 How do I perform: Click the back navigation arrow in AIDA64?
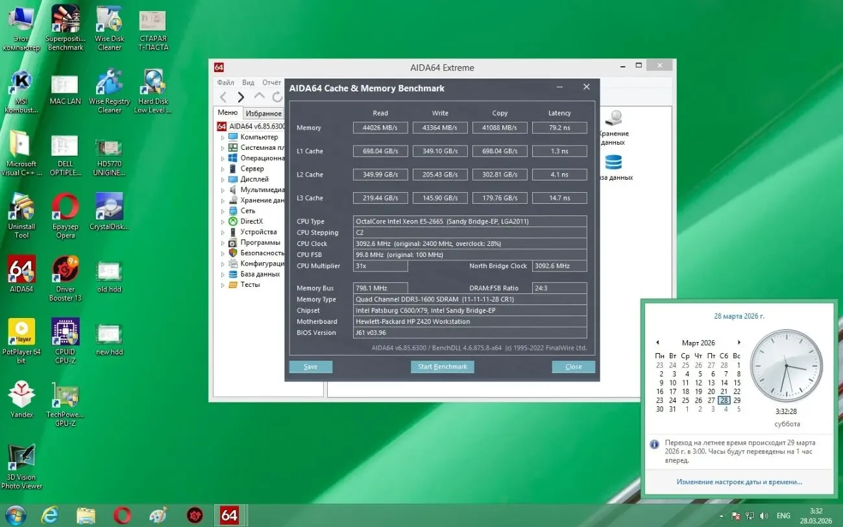(223, 96)
